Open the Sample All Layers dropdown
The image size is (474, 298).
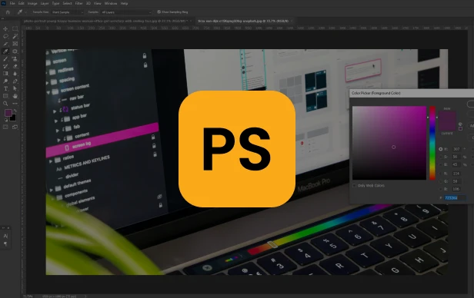126,12
